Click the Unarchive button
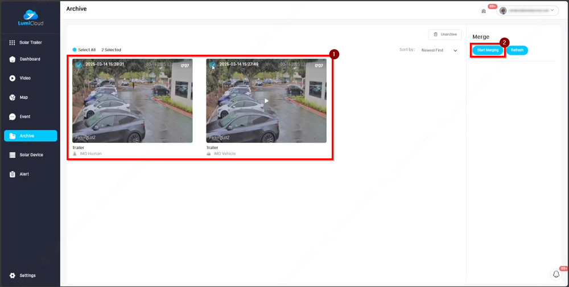This screenshot has height=287, width=569. [444, 34]
